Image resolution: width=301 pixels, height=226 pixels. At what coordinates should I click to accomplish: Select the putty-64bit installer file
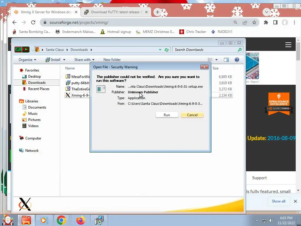[78, 83]
